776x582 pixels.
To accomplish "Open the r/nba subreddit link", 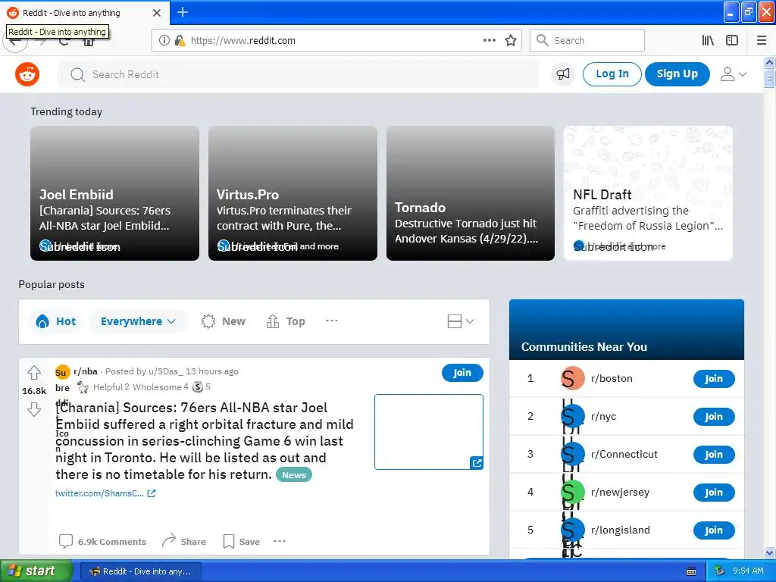I will [85, 371].
